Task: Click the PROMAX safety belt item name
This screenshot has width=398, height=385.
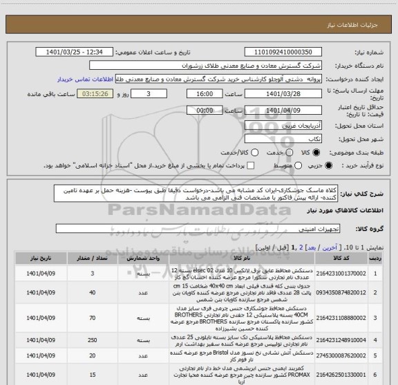Action: tap(242, 375)
